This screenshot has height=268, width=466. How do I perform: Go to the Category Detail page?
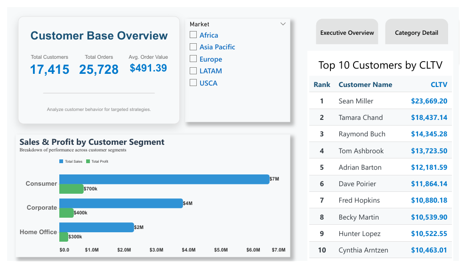tap(416, 32)
